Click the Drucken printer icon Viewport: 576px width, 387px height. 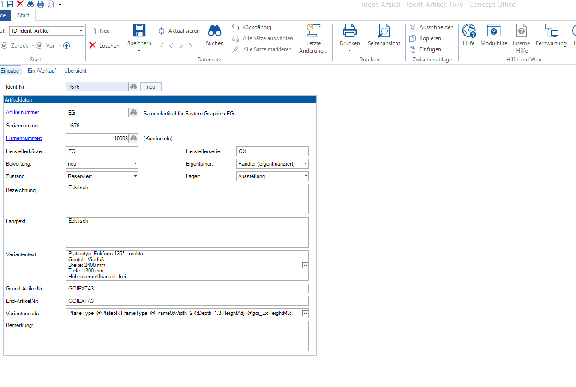tap(349, 31)
